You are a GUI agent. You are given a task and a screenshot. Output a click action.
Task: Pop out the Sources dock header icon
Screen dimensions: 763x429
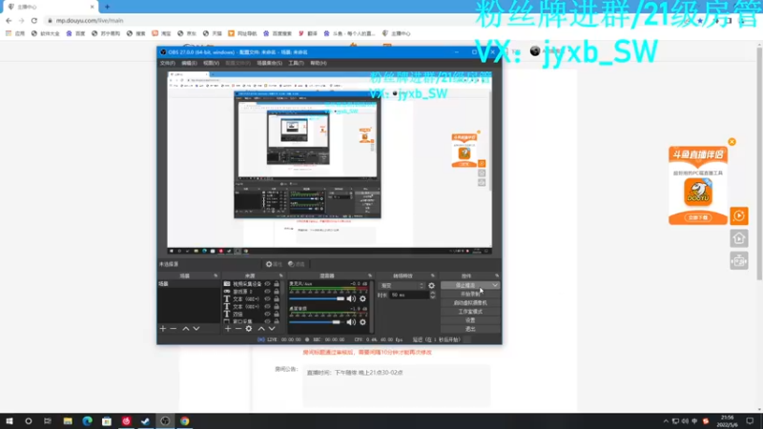pos(280,276)
